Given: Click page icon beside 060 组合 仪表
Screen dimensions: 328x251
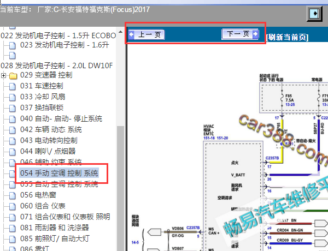Looking at the screenshot, I should click(x=13, y=206).
